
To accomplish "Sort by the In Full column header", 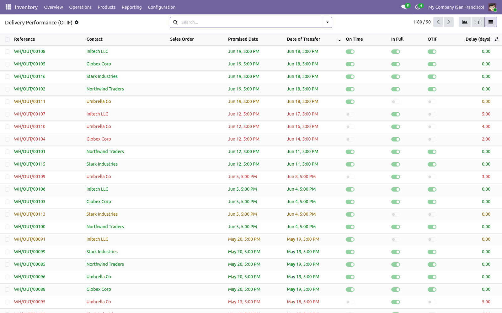I will (397, 39).
